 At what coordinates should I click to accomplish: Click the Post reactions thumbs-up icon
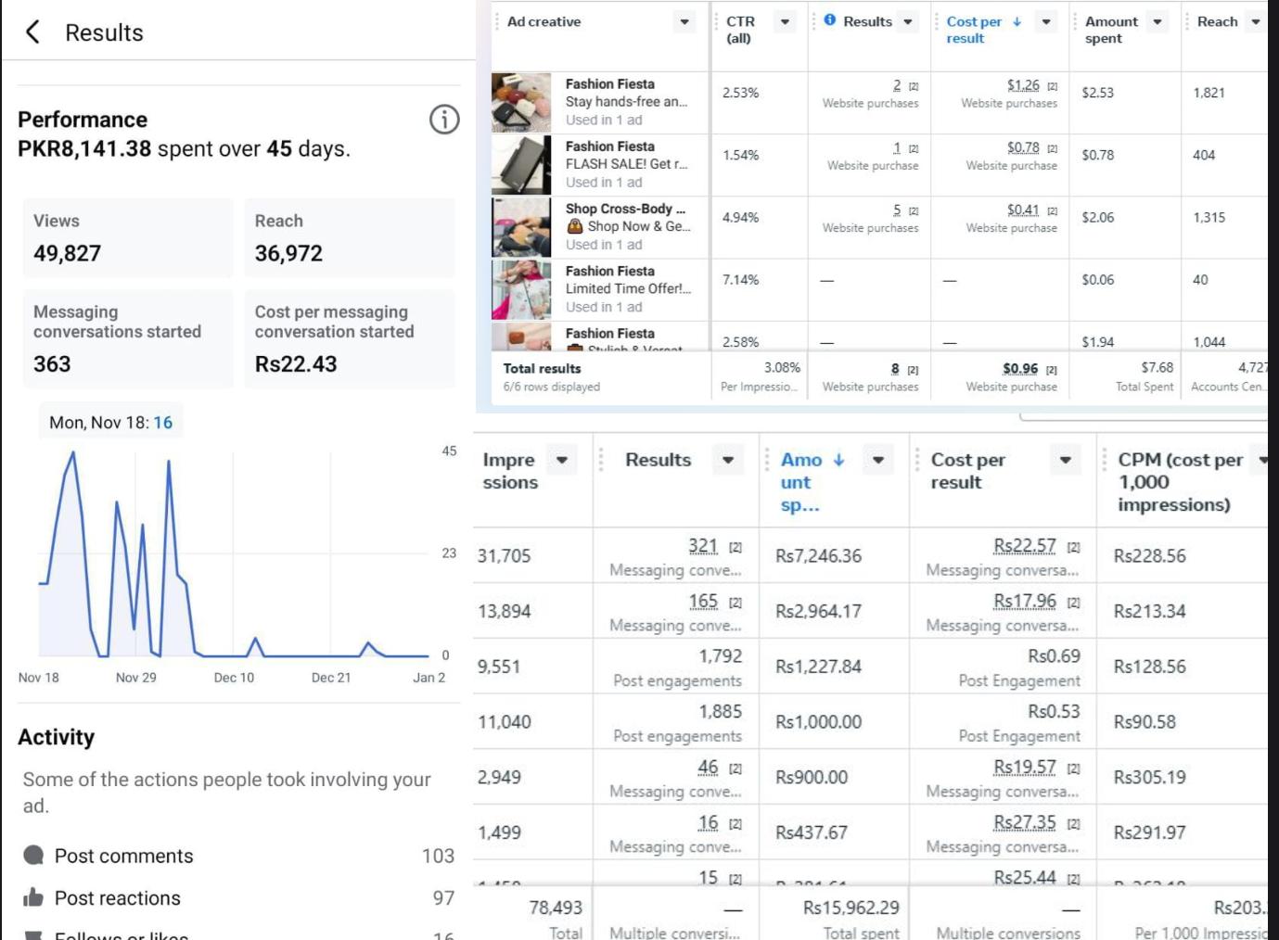pos(33,897)
